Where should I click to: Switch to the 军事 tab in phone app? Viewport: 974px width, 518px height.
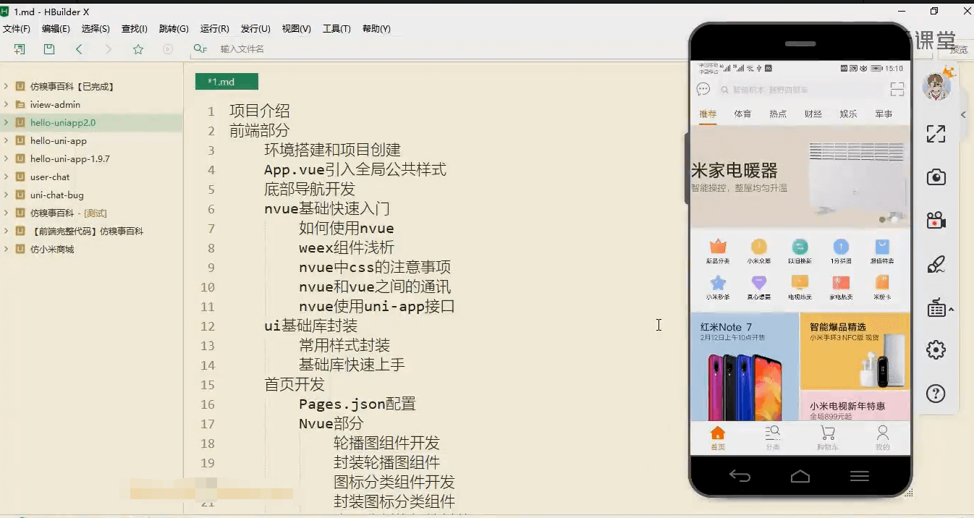884,114
